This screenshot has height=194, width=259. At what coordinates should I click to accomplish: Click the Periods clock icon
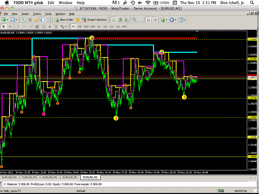pyautogui.click(x=172, y=20)
